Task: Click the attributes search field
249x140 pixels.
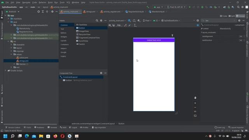Action: [219, 21]
